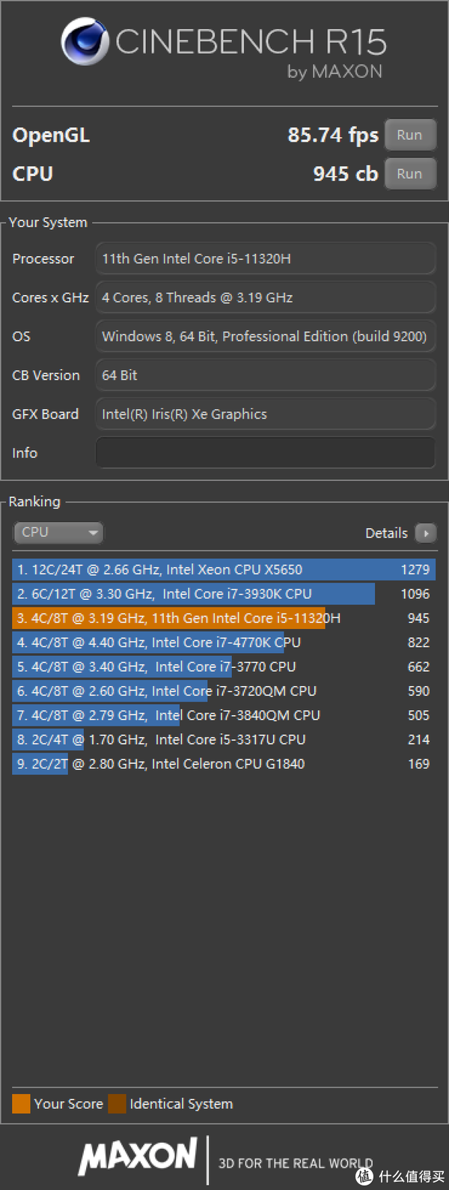
Task: Click the brown Identical System legend swatch
Action: 117,1104
